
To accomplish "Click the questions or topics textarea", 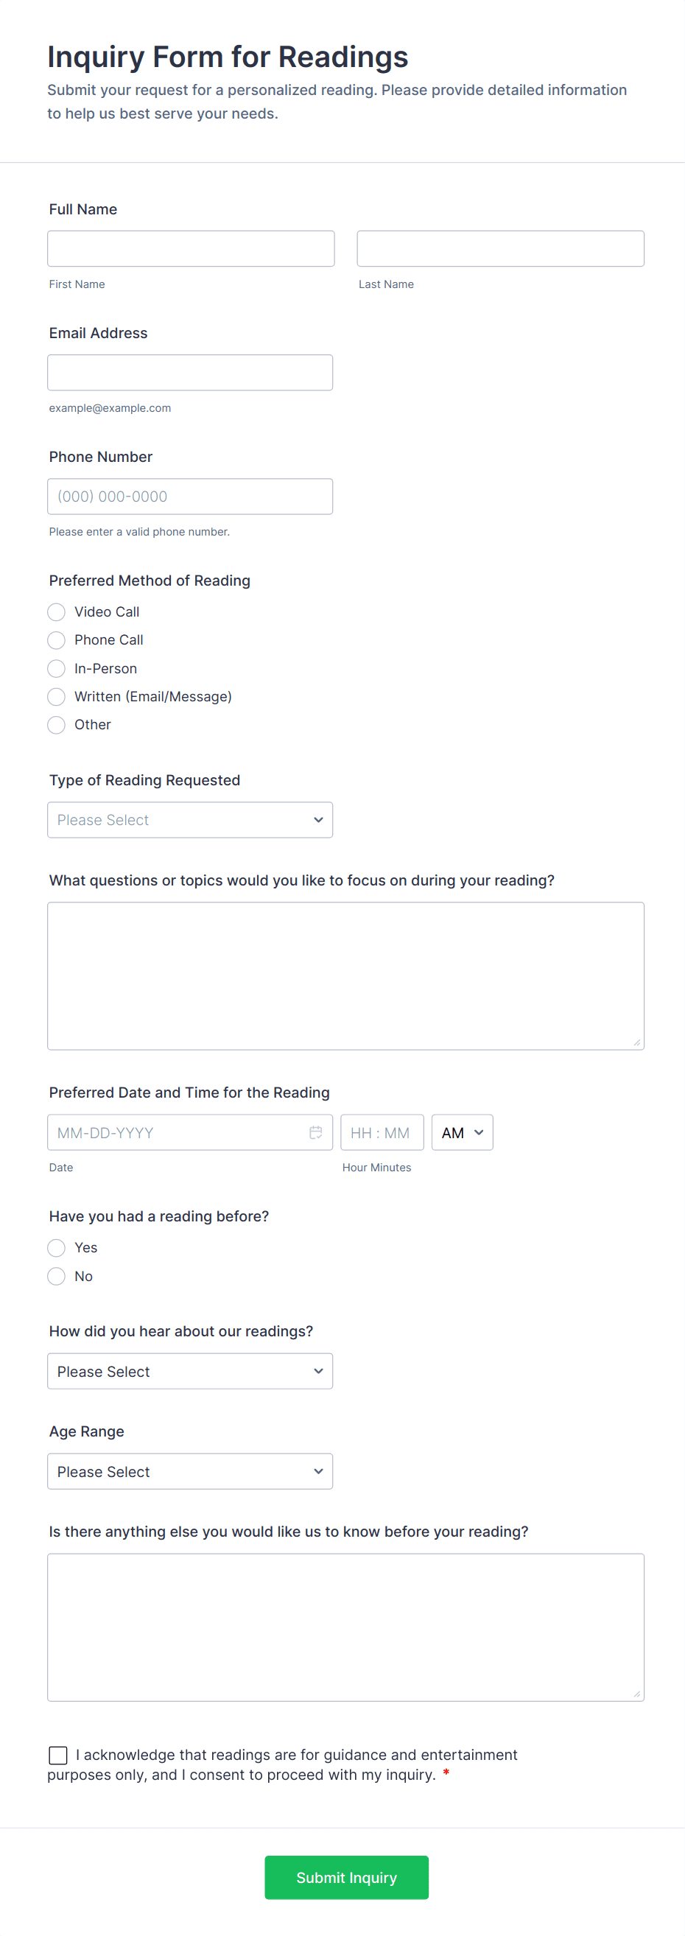I will [345, 975].
